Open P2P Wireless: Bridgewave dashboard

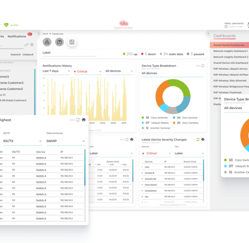231,86
